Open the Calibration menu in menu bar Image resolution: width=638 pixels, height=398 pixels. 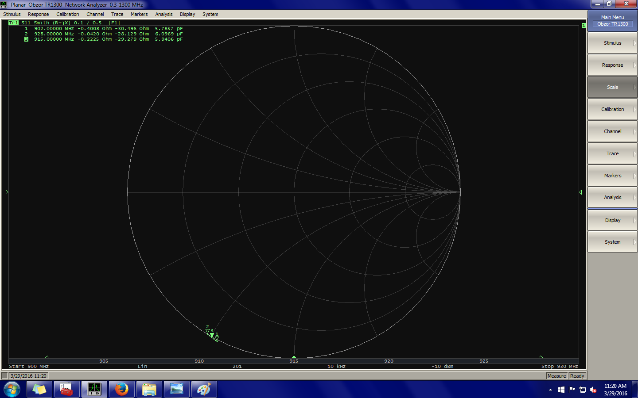tap(67, 14)
